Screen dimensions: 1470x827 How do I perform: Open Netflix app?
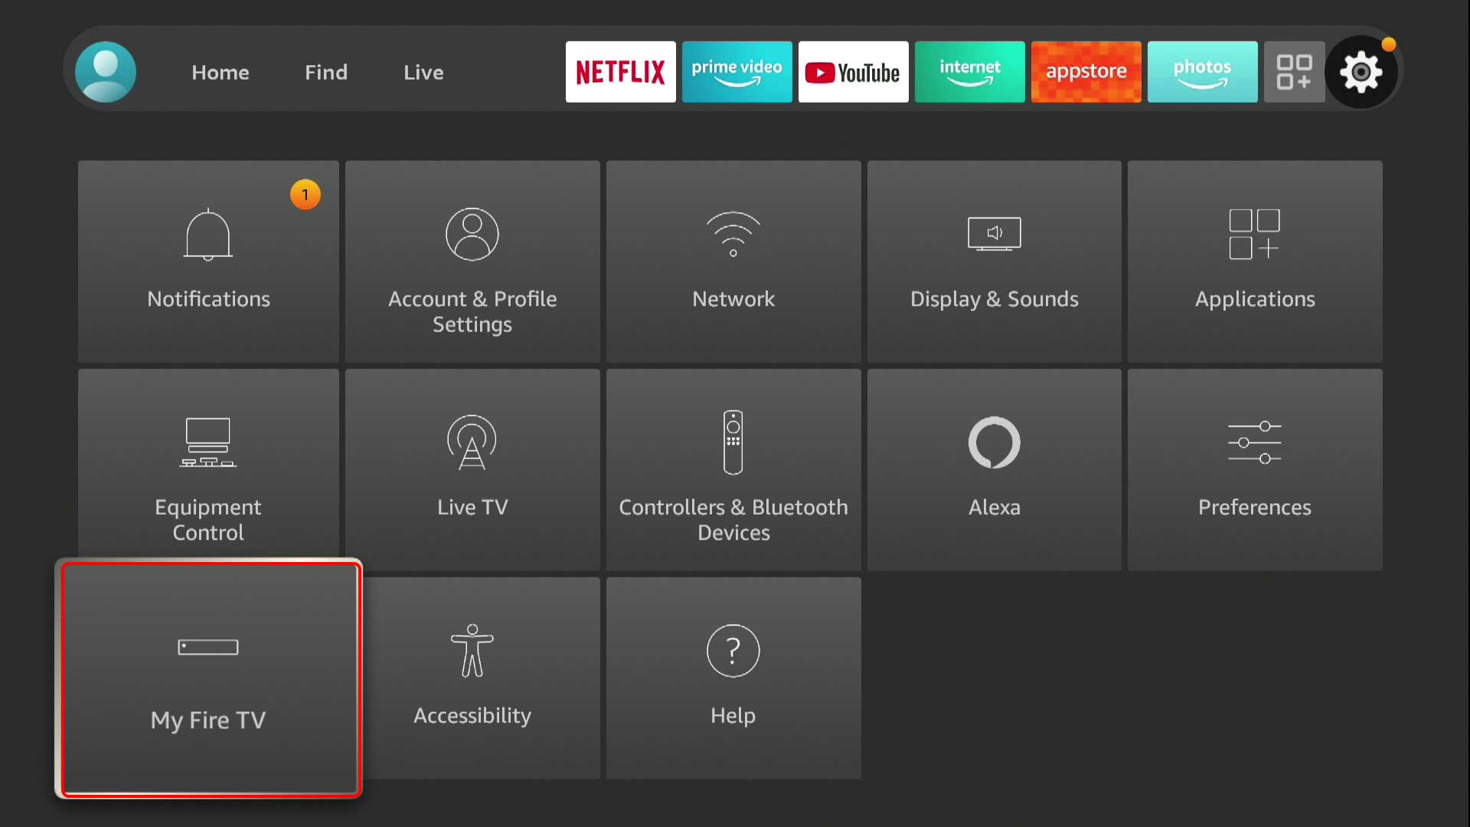621,70
